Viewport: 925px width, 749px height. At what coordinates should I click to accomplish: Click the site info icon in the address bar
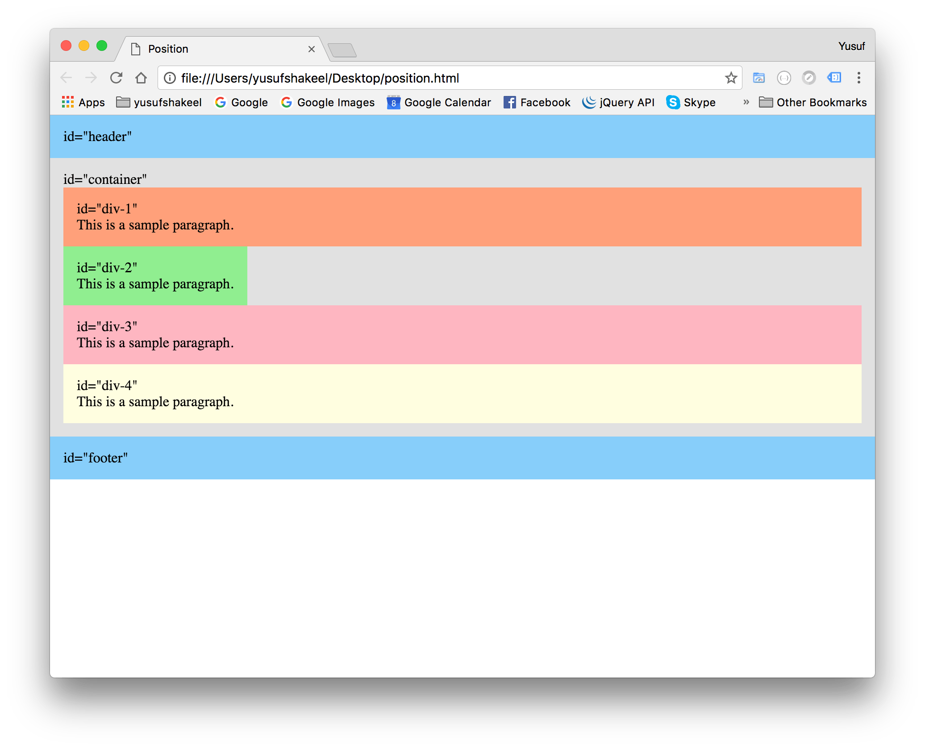click(x=170, y=78)
